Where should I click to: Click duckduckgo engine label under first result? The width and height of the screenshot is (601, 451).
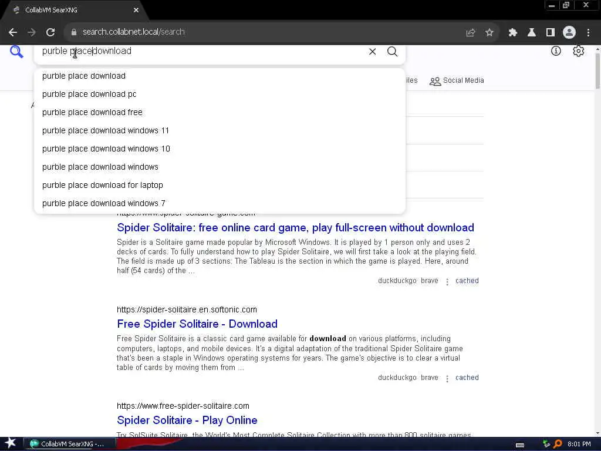point(397,281)
